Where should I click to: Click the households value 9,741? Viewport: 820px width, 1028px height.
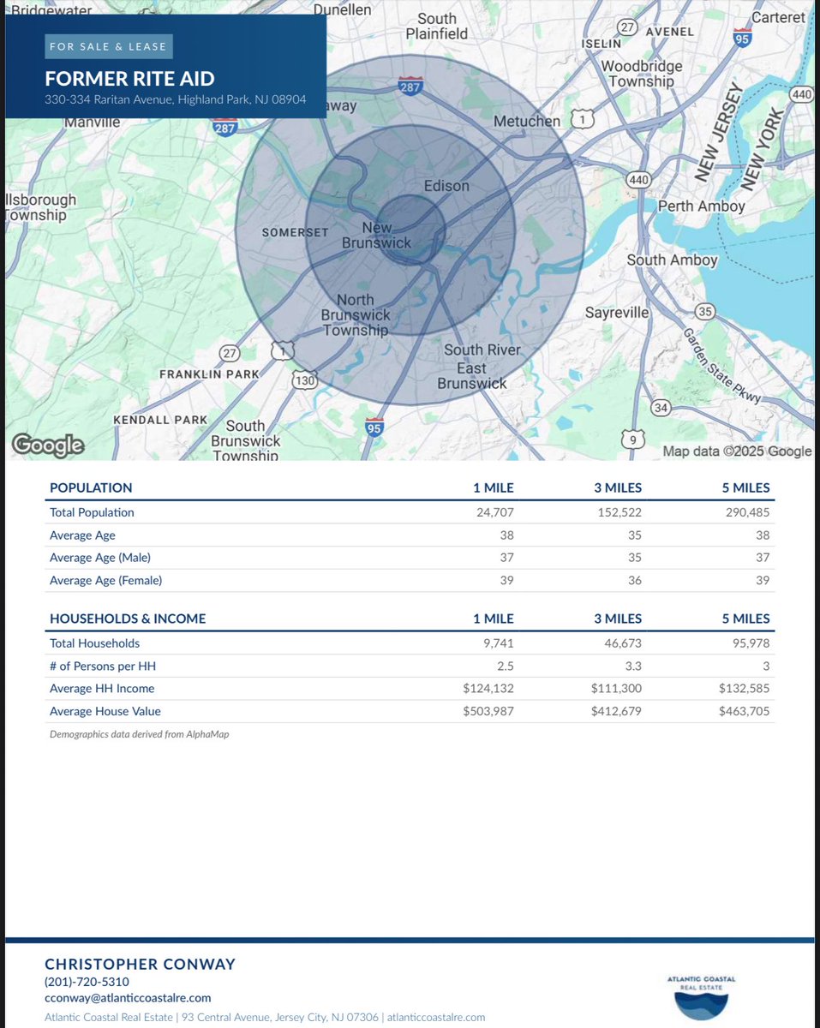tap(498, 643)
